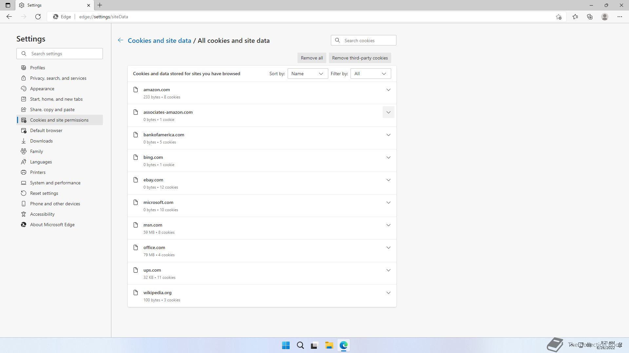The width and height of the screenshot is (629, 353).
Task: Add this page to favorites star icon
Action: pos(559,17)
